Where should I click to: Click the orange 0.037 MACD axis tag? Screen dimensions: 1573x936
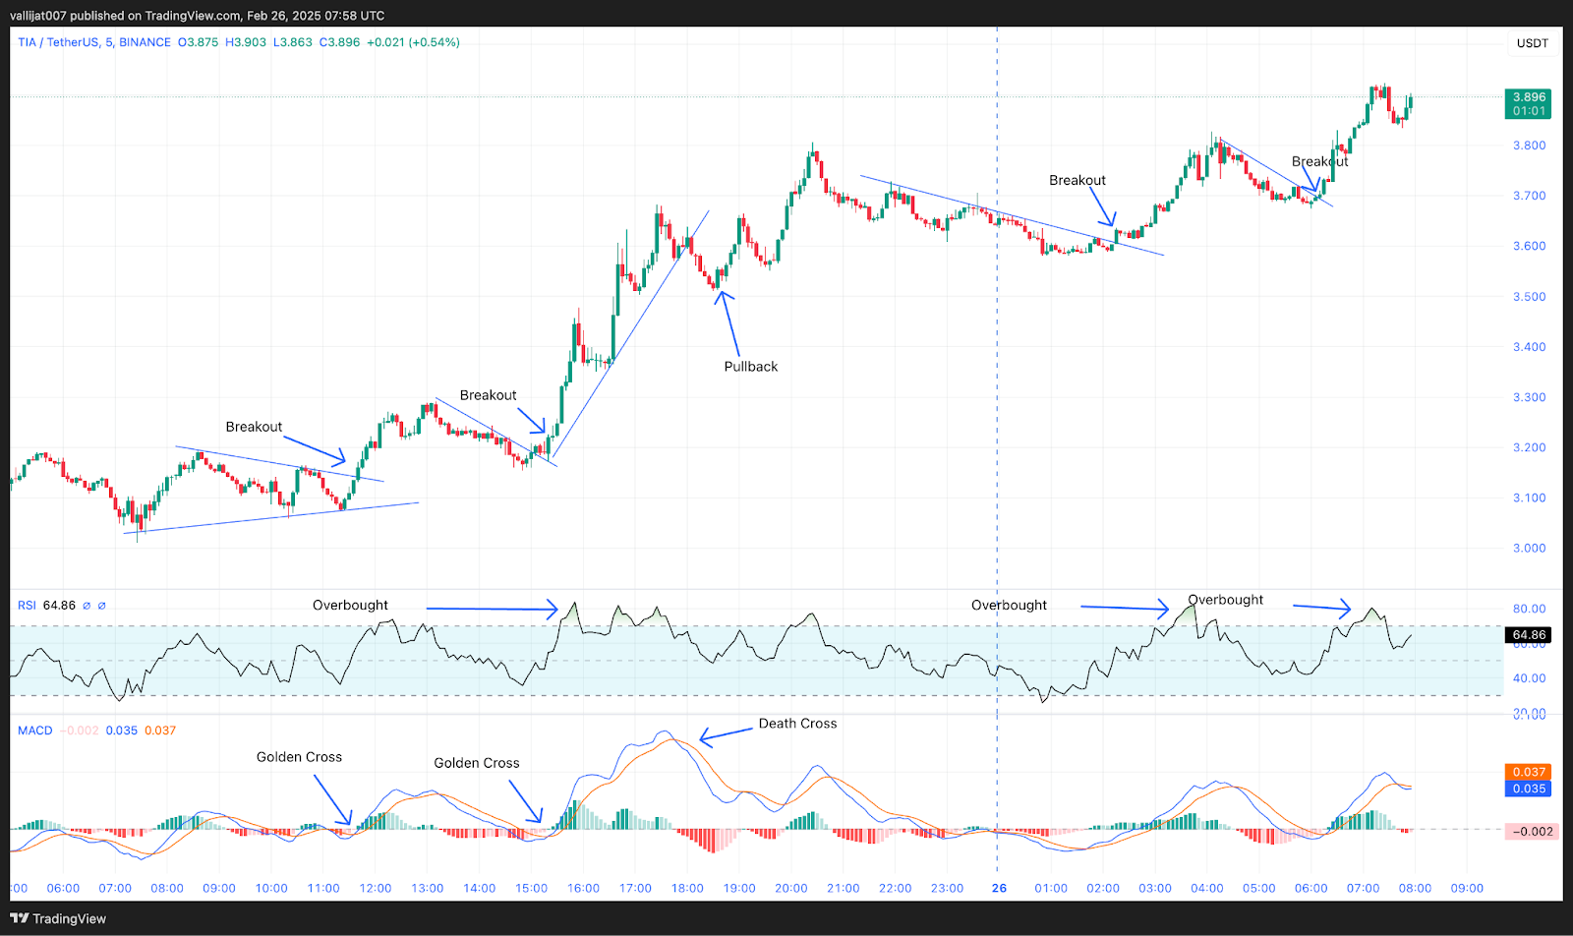tap(1529, 772)
